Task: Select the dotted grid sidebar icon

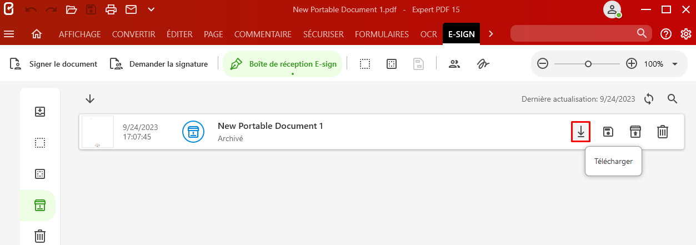Action: (x=40, y=174)
